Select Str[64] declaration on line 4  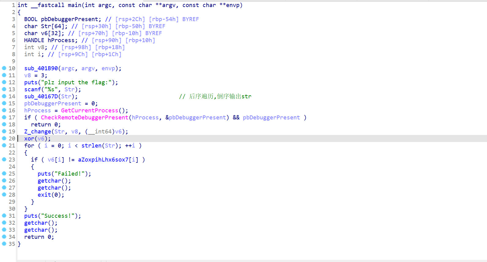pyautogui.click(x=53, y=26)
